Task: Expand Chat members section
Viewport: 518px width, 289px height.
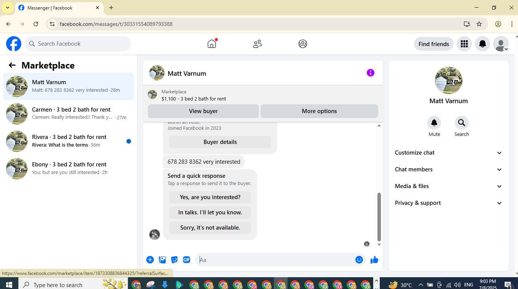Action: point(449,169)
